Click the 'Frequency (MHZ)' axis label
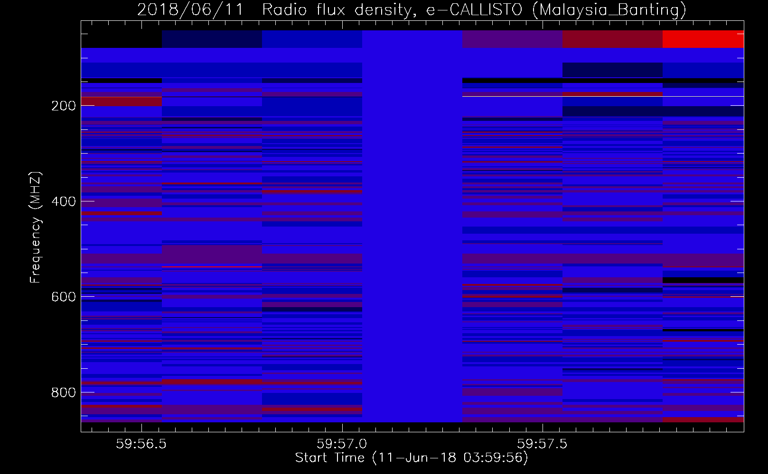 click(x=36, y=227)
